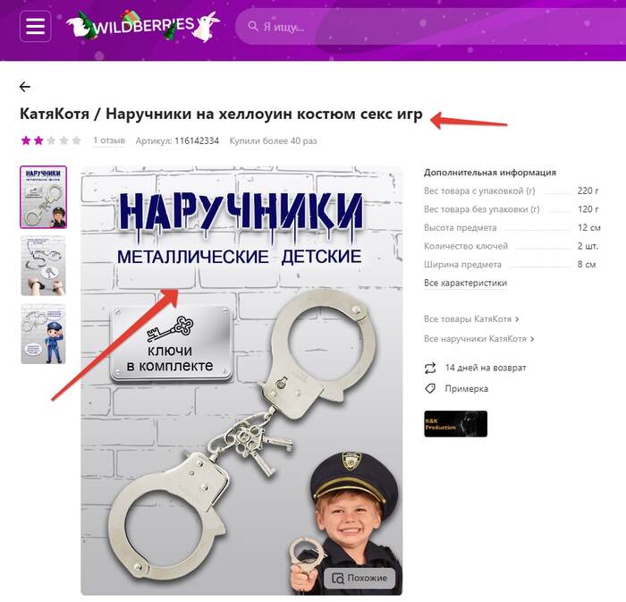Image resolution: width=626 pixels, height=602 pixels.
Task: Select the third thumbnail with cartoon policeman
Action: 44,334
